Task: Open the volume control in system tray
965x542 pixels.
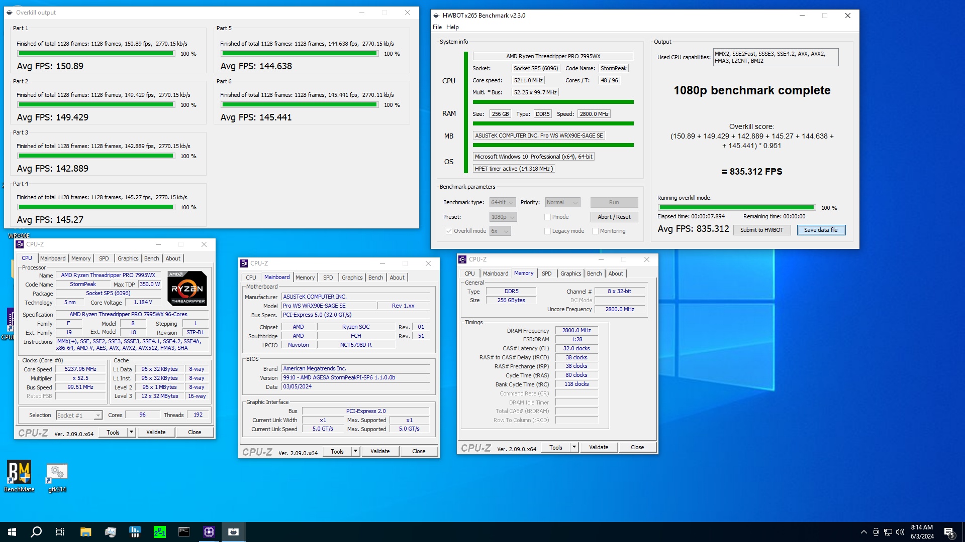Action: (900, 532)
